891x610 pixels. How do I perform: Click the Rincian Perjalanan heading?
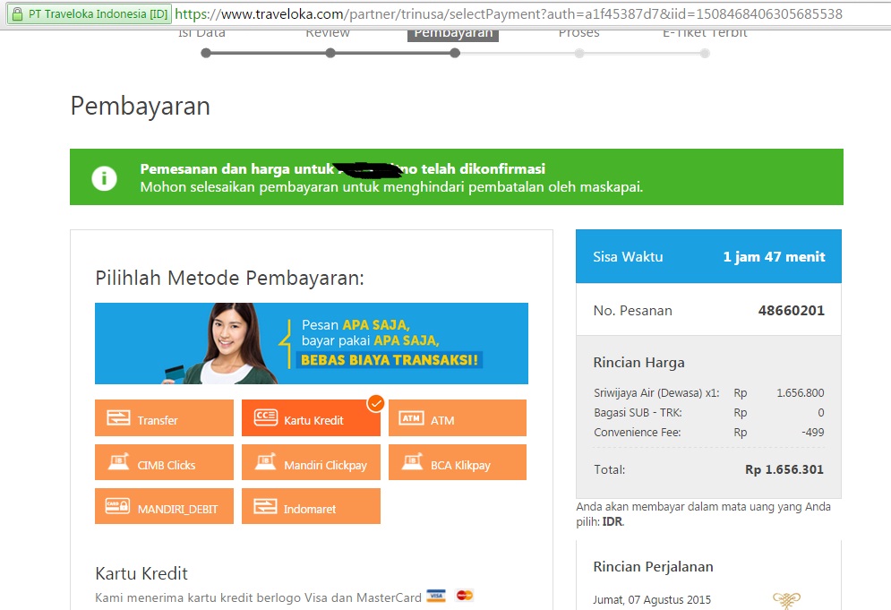pyautogui.click(x=653, y=567)
